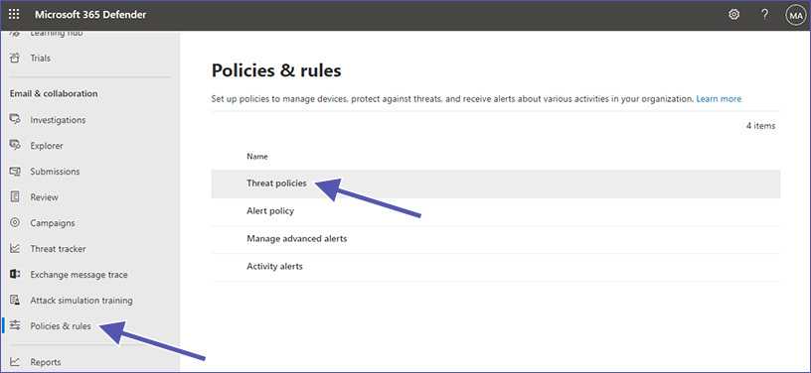Click the '4 items' count text
Image resolution: width=811 pixels, height=373 pixels.
[761, 125]
